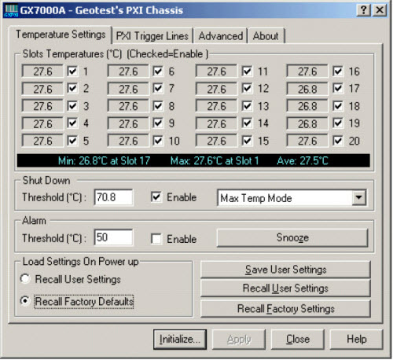The image size is (393, 360).
Task: Click slot 17 temperature reading 26.8
Action: (307, 89)
